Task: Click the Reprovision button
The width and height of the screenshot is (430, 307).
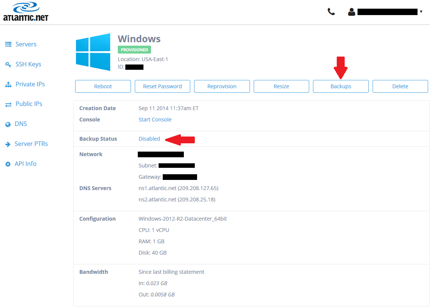Action: (222, 86)
